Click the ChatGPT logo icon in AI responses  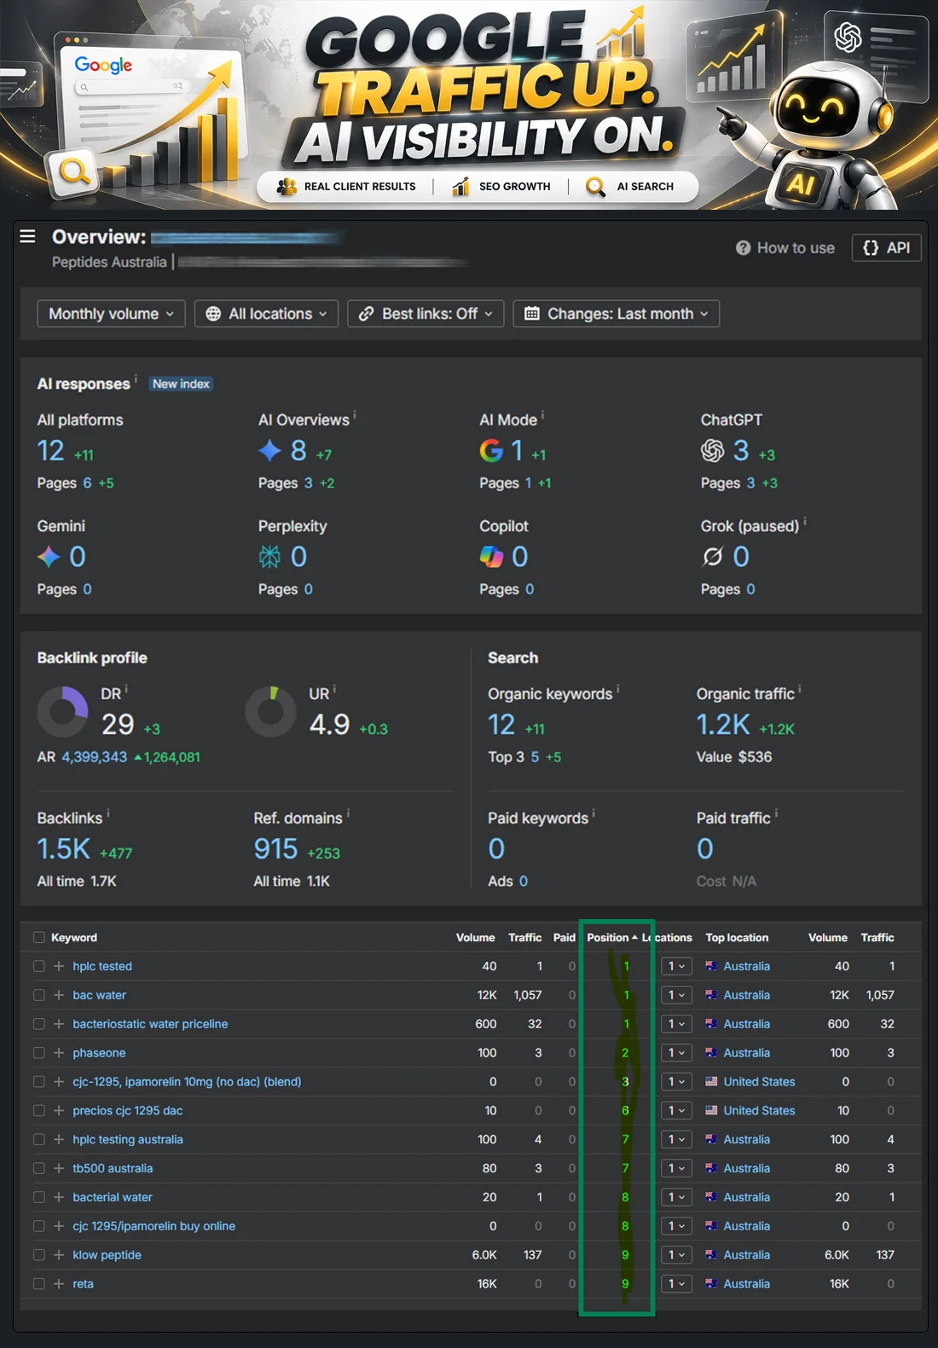(713, 450)
